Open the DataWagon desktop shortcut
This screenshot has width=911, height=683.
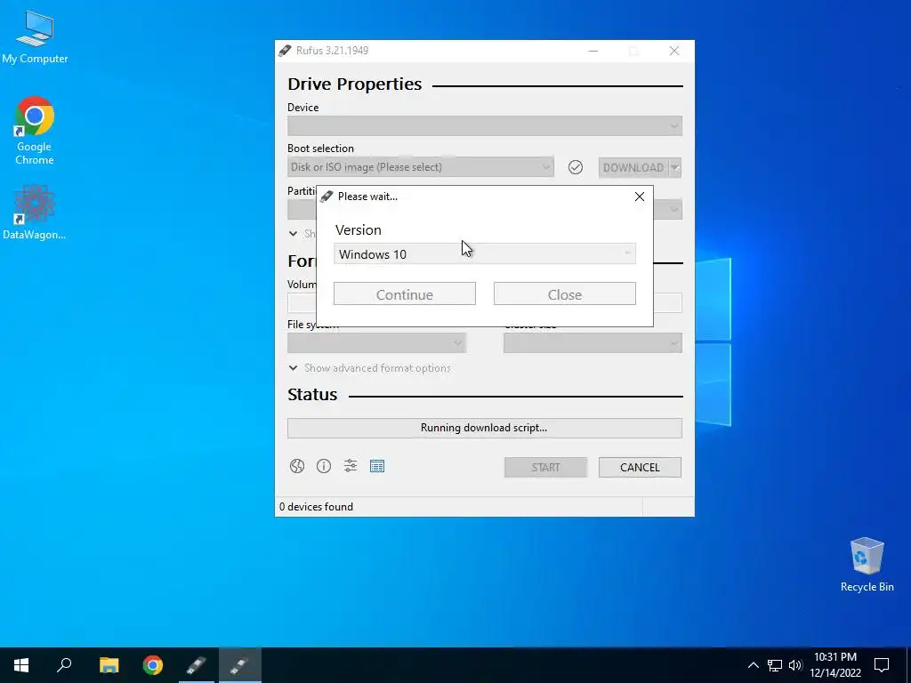35,213
